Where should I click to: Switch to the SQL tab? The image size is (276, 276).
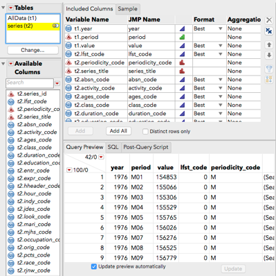click(x=113, y=147)
